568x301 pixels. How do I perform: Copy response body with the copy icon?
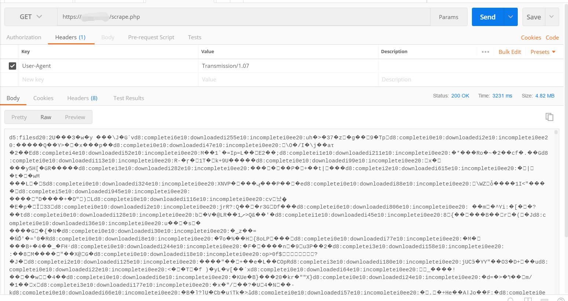coord(549,117)
